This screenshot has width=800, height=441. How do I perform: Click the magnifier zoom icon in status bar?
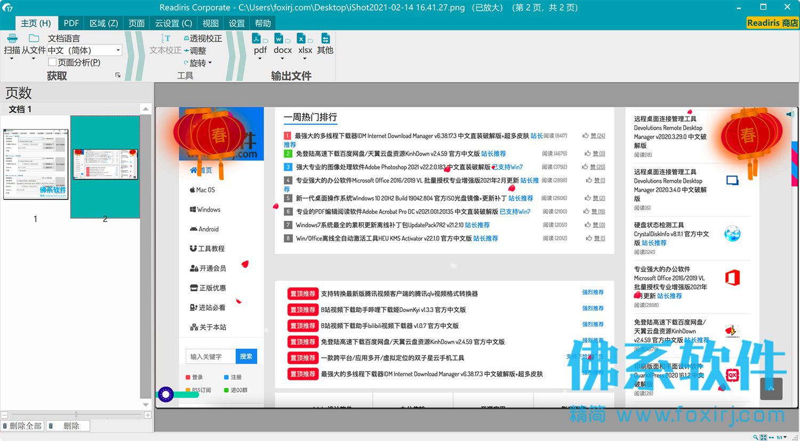(755, 437)
